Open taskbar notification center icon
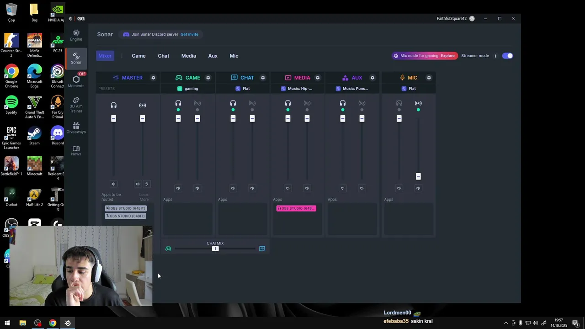 click(575, 323)
